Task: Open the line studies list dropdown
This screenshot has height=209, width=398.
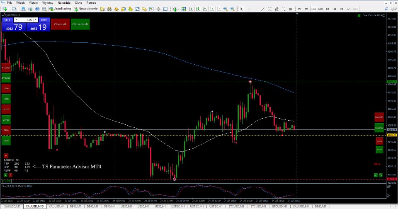Action: (284, 9)
